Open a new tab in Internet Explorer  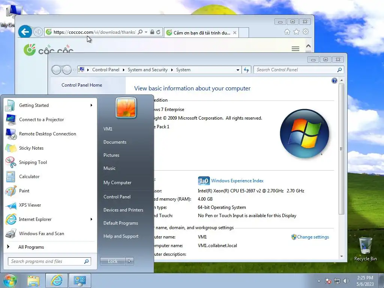tap(244, 33)
